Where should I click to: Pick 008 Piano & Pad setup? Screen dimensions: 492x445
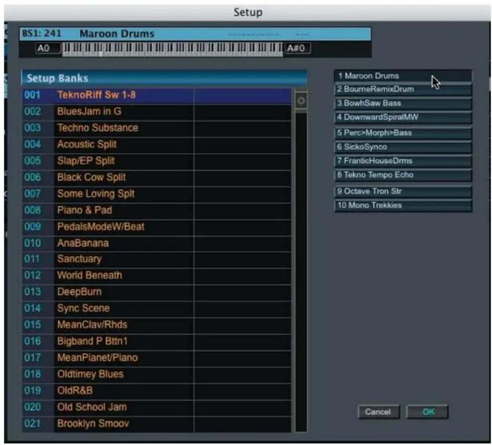tap(156, 210)
